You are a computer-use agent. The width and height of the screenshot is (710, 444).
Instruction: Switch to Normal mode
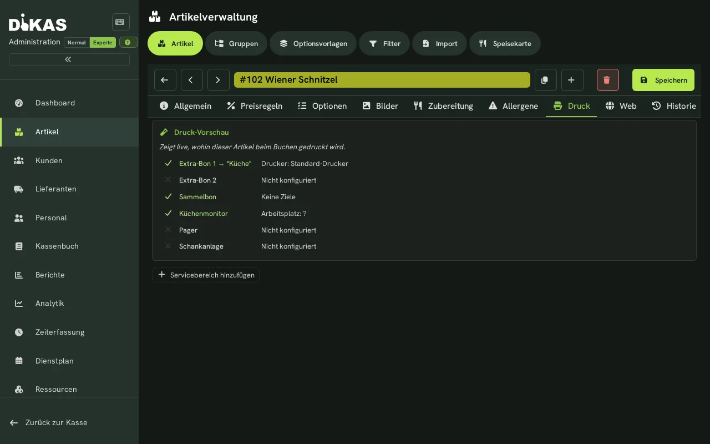point(77,42)
